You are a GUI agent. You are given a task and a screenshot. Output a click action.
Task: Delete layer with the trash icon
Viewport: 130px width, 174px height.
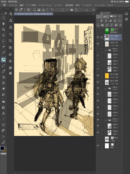point(121,25)
